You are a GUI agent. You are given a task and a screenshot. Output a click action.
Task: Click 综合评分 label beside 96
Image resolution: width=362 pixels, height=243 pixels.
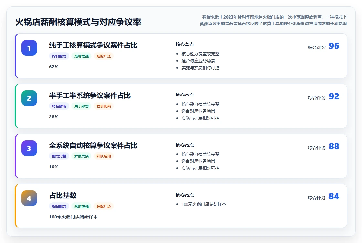(317, 47)
